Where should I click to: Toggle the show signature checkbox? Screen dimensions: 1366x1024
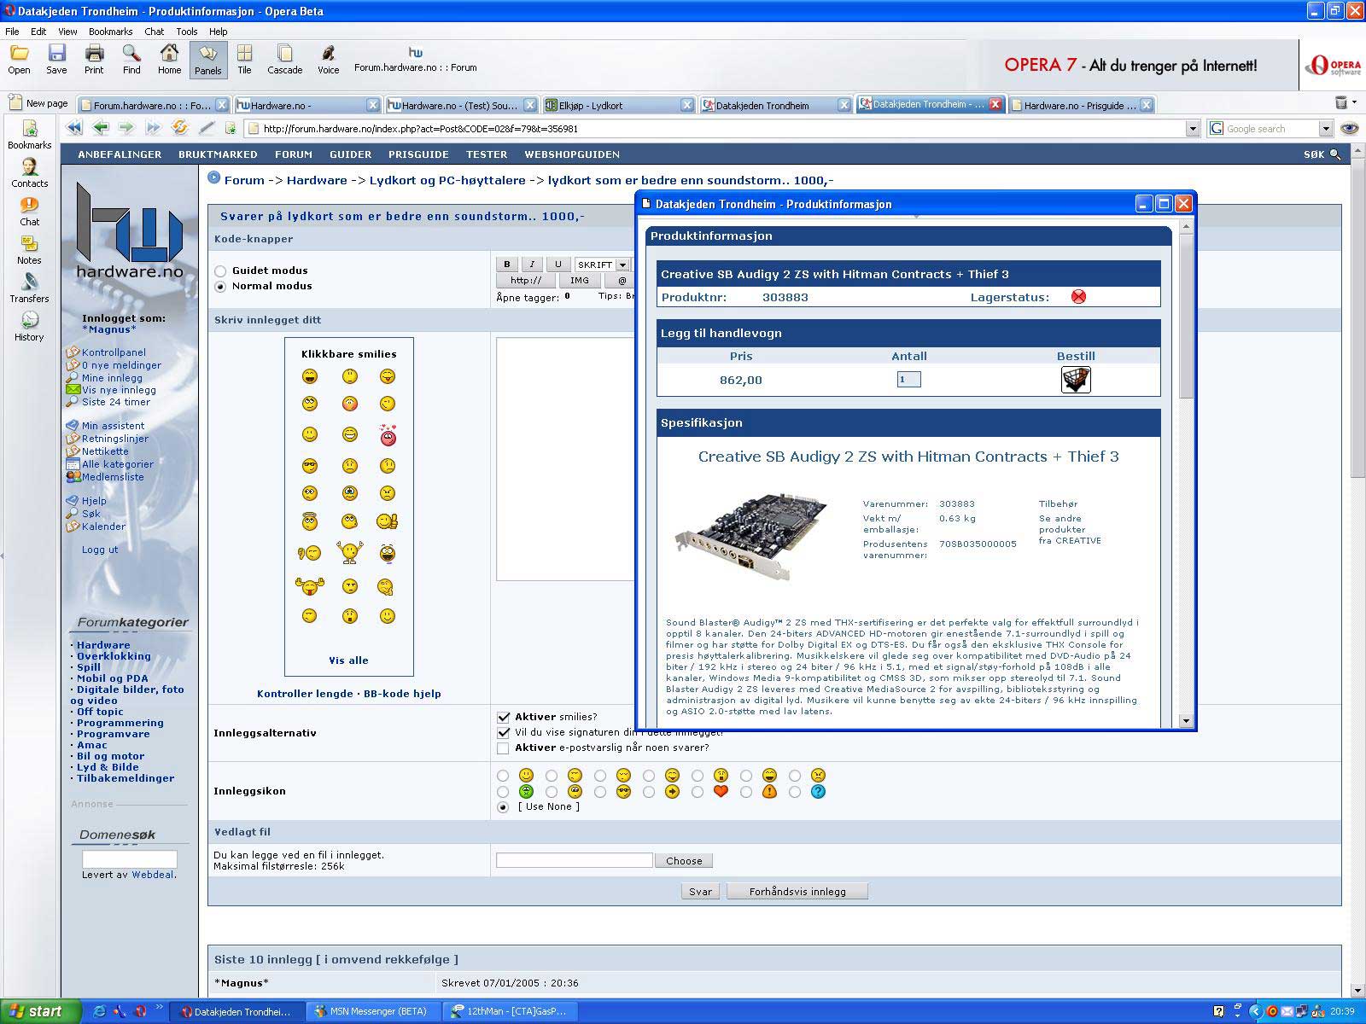503,733
